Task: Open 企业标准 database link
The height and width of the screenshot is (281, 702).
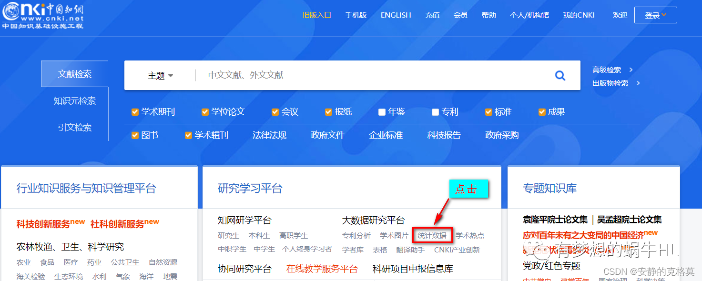Action: coord(386,135)
